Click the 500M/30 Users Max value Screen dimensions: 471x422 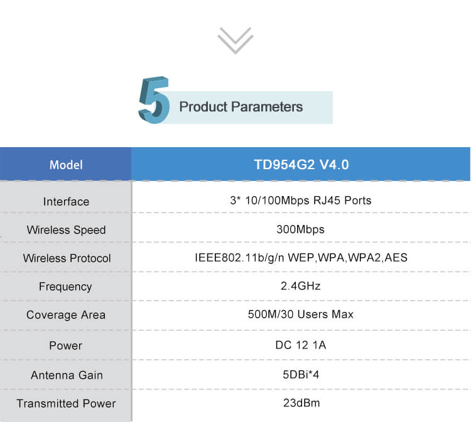click(301, 314)
